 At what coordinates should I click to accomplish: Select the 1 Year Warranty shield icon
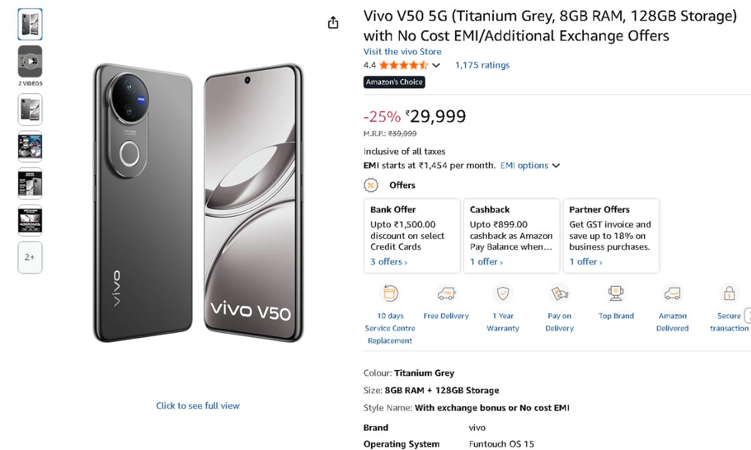pyautogui.click(x=503, y=293)
